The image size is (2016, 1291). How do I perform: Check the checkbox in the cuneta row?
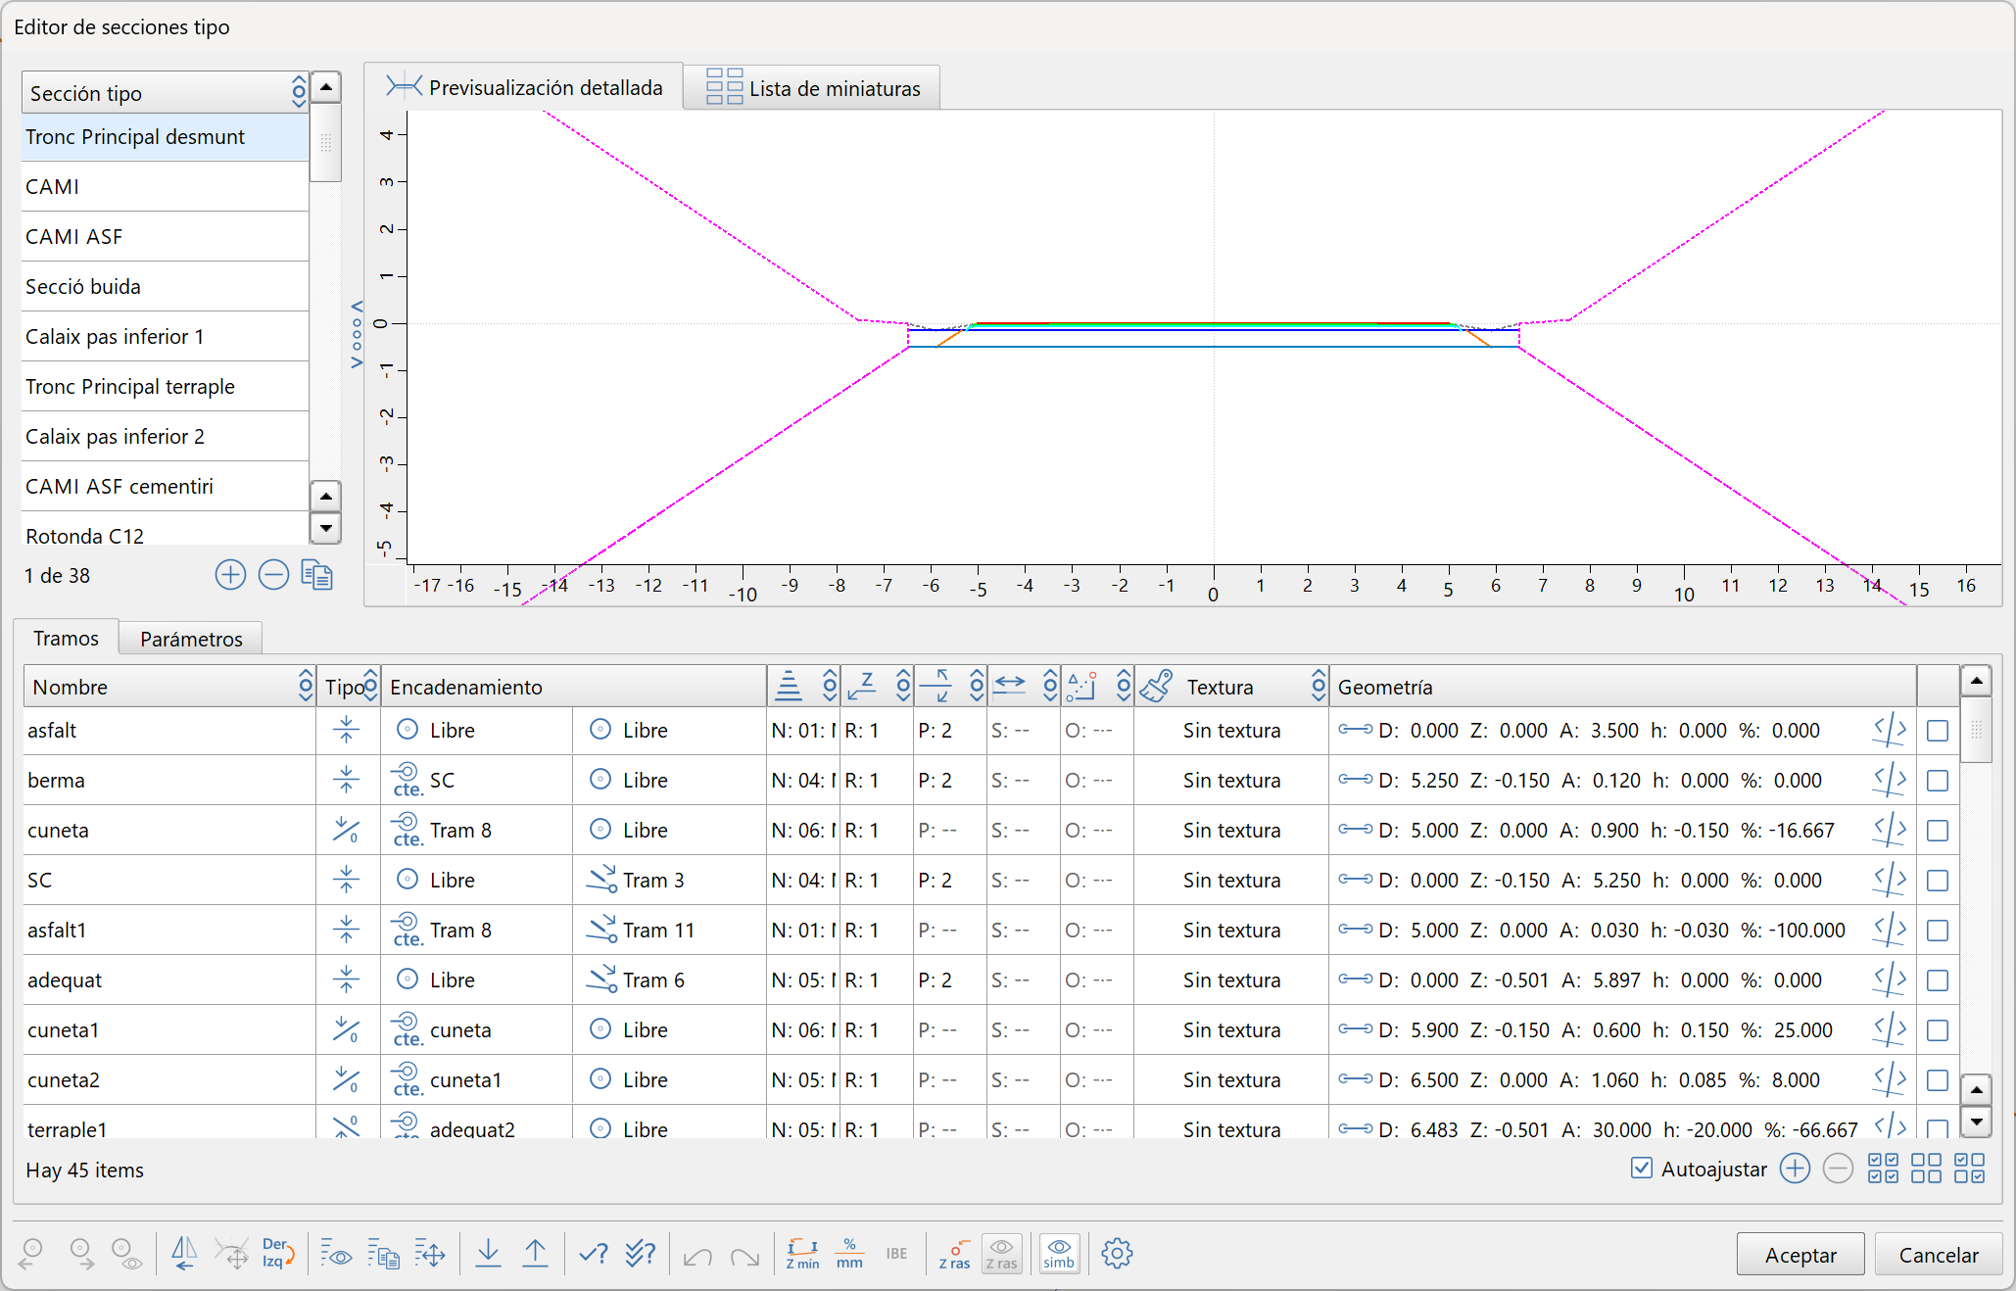pos(1937,831)
